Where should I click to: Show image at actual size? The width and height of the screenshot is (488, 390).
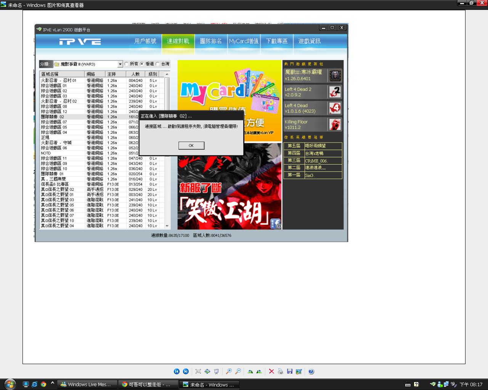(x=207, y=371)
